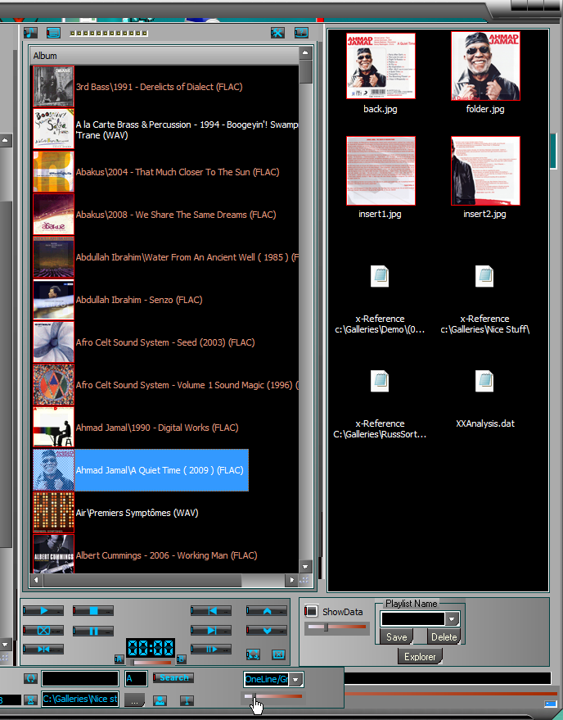Image resolution: width=563 pixels, height=720 pixels.
Task: Open the insert2.jpg thumbnail
Action: click(x=485, y=171)
